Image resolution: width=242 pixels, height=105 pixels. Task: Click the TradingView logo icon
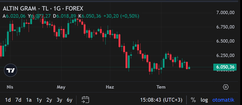click(10, 70)
